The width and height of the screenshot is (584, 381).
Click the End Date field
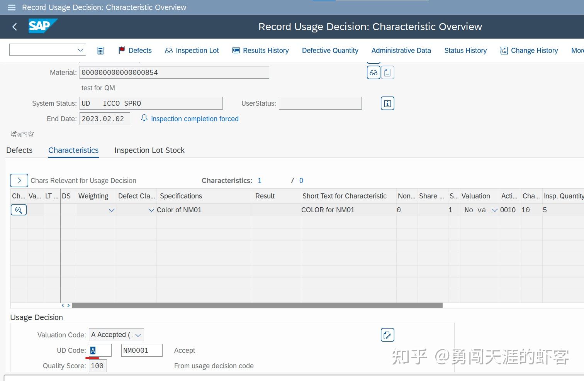pyautogui.click(x=105, y=119)
